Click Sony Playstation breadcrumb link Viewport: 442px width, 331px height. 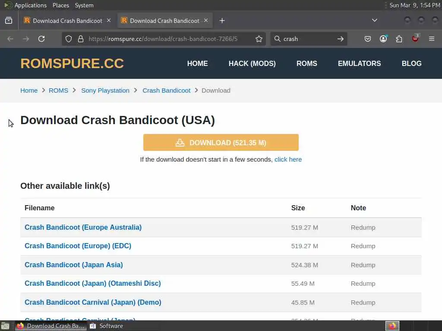(x=105, y=91)
